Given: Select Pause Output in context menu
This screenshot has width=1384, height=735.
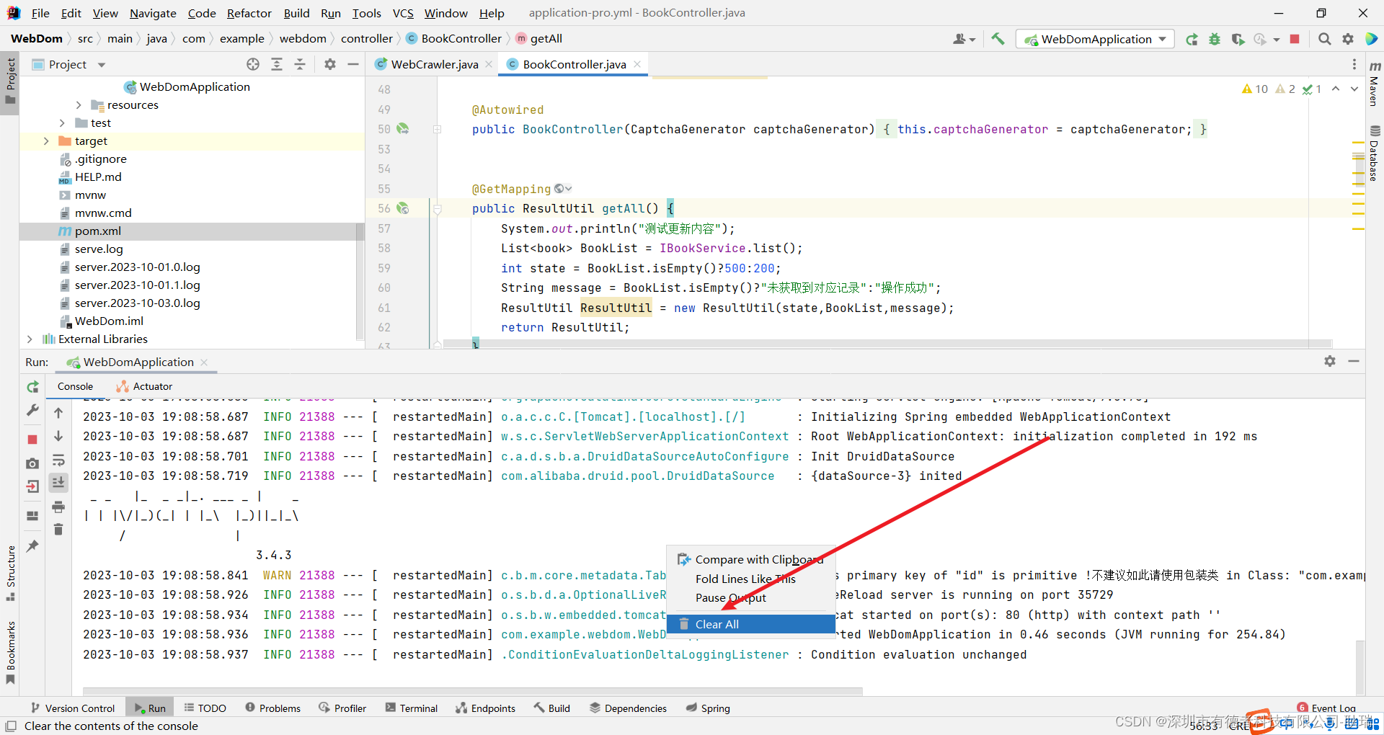Looking at the screenshot, I should (x=730, y=597).
